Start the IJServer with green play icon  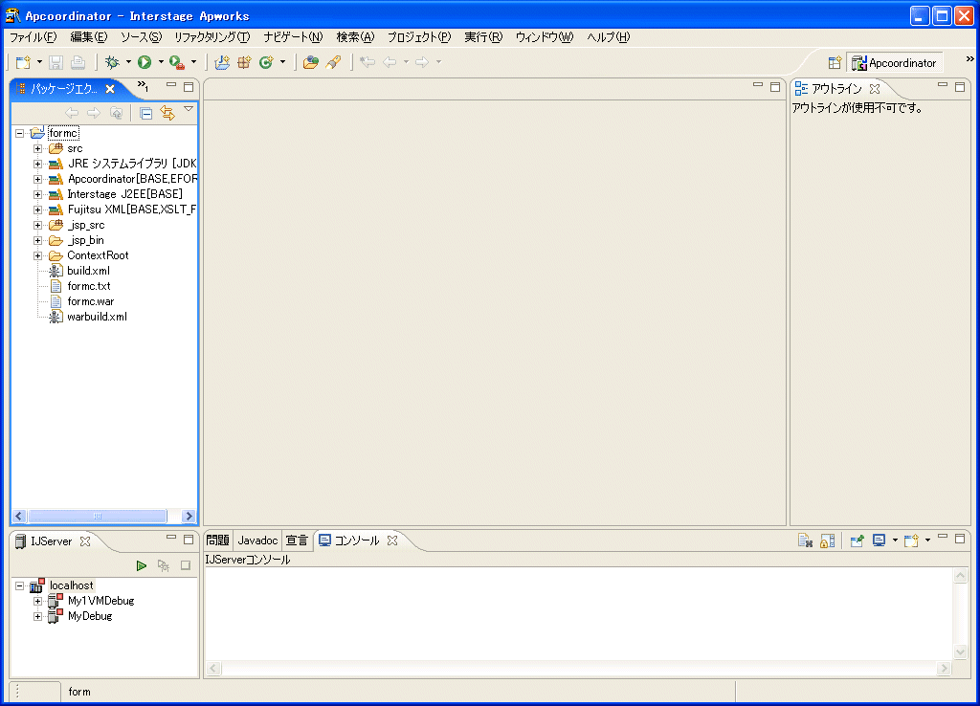[x=142, y=565]
